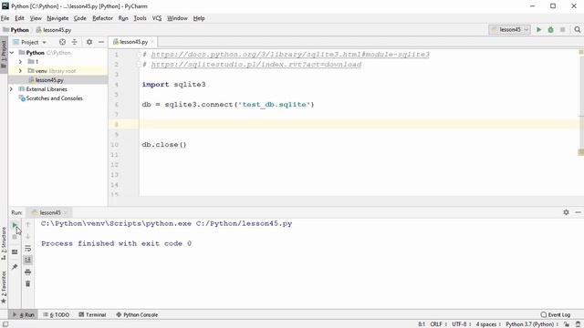Viewport: 584px width, 328px height.
Task: Open Search Everywhere magnifier icon
Action: [578, 29]
